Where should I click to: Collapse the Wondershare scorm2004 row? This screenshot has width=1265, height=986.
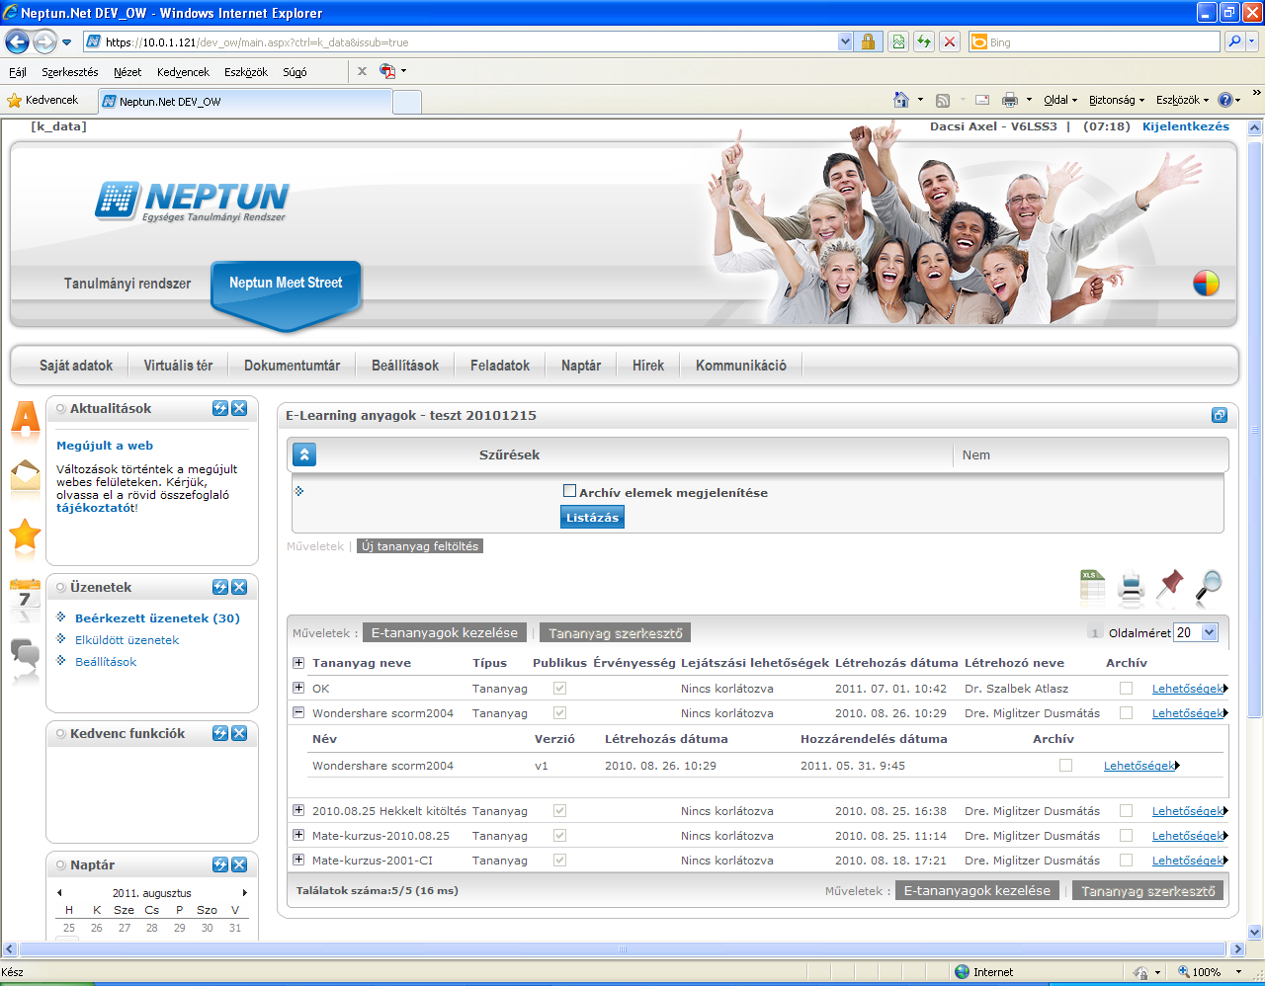point(298,712)
